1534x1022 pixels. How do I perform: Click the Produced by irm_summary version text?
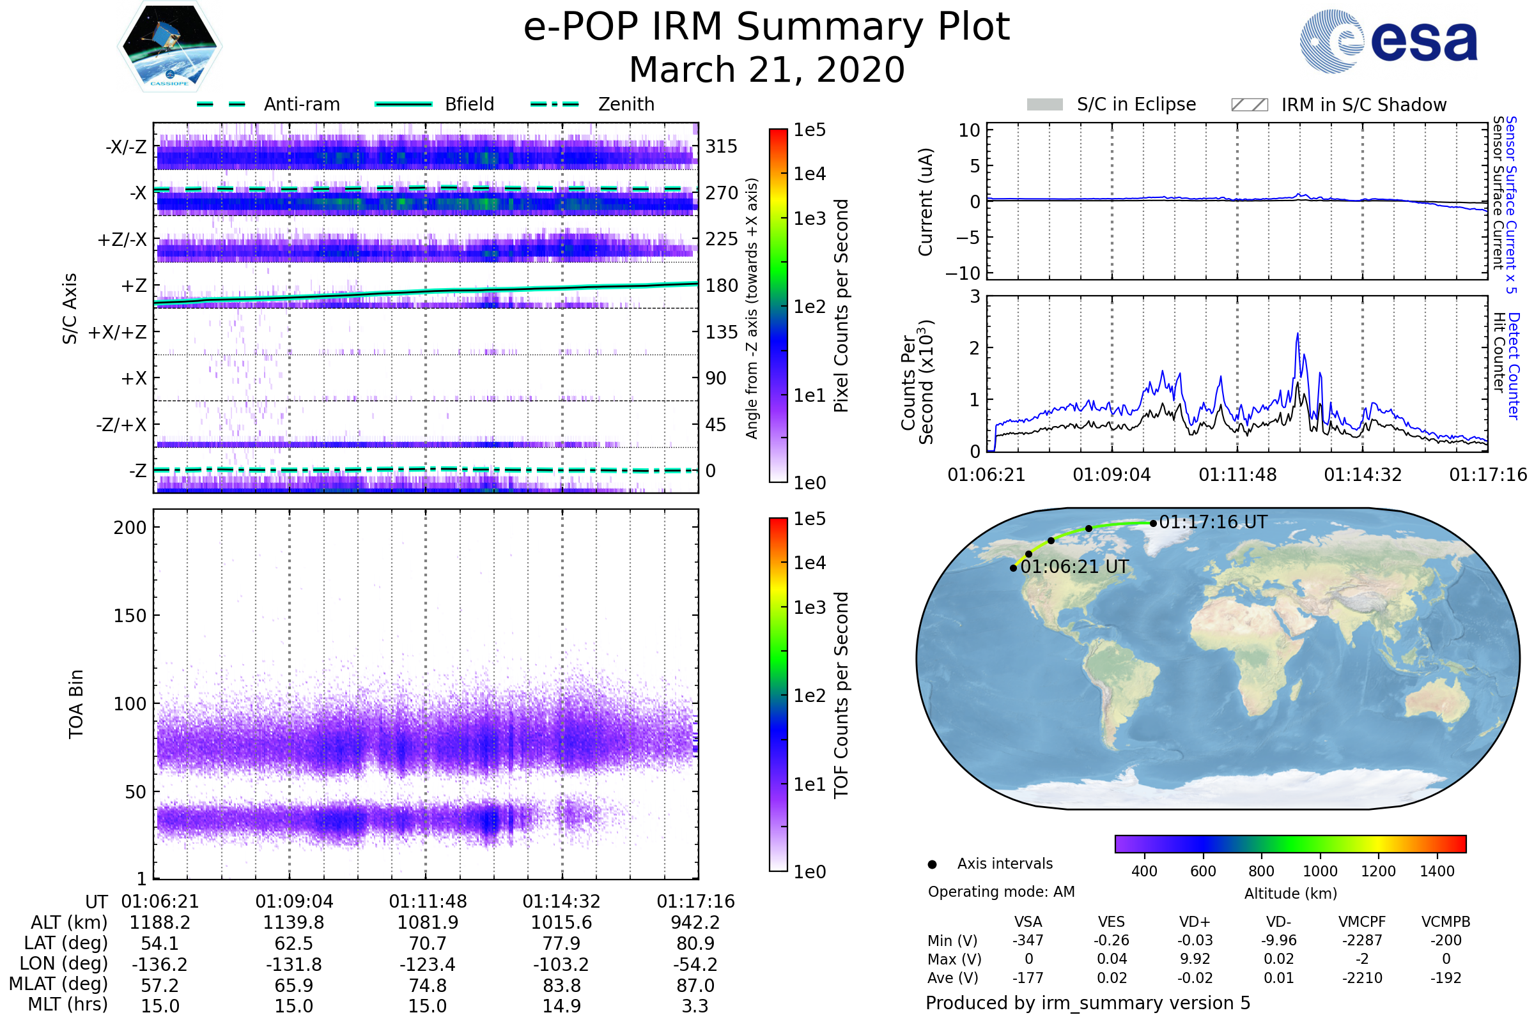point(1087,1002)
